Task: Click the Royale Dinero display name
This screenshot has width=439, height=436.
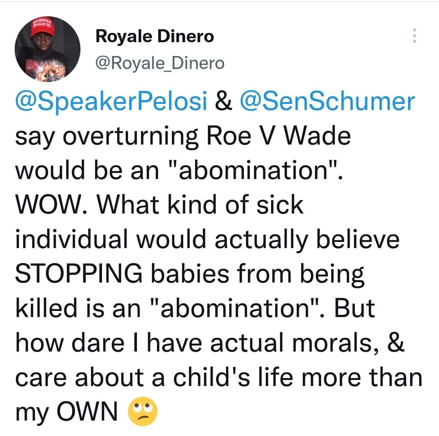Action: point(154,37)
